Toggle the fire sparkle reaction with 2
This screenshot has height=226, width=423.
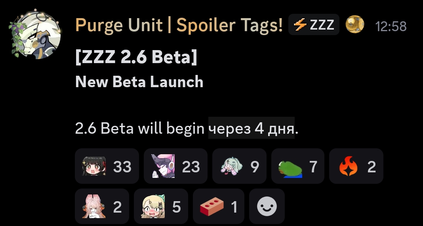356,166
